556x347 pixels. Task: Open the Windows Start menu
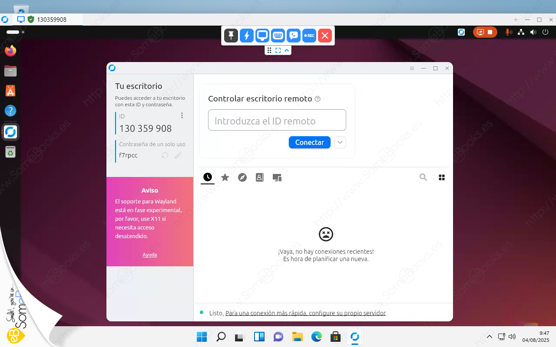coord(202,337)
